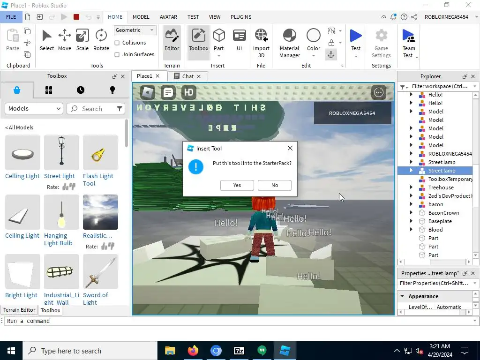The width and height of the screenshot is (480, 360).
Task: Switch to the PLUGINS ribbon tab
Action: 241,17
